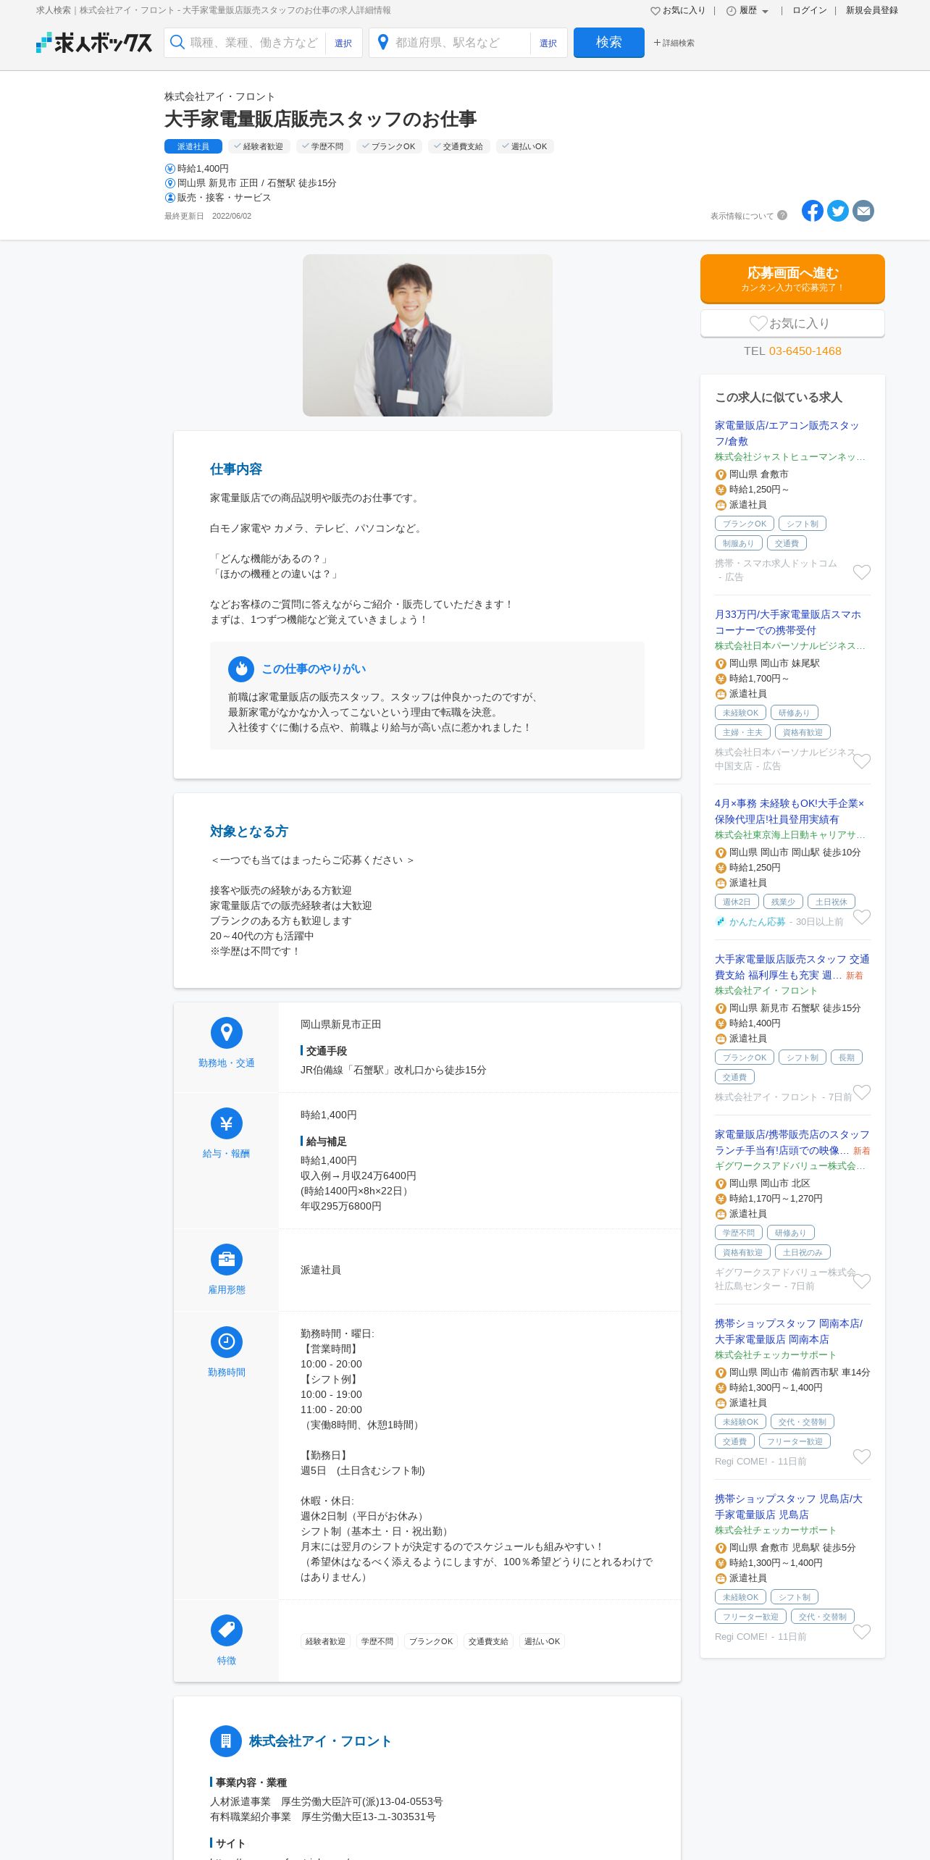Toggle the お気に入り button under apply

coord(792,324)
